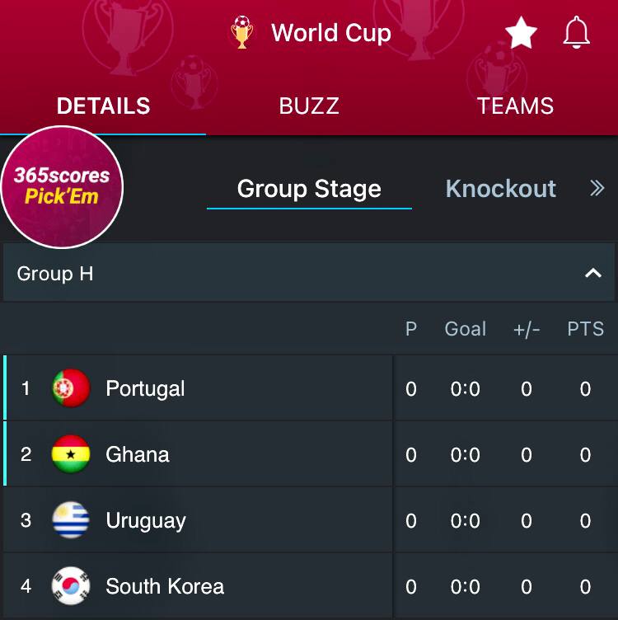The width and height of the screenshot is (618, 620).
Task: Toggle the notification bell for World Cup
Action: 577,33
